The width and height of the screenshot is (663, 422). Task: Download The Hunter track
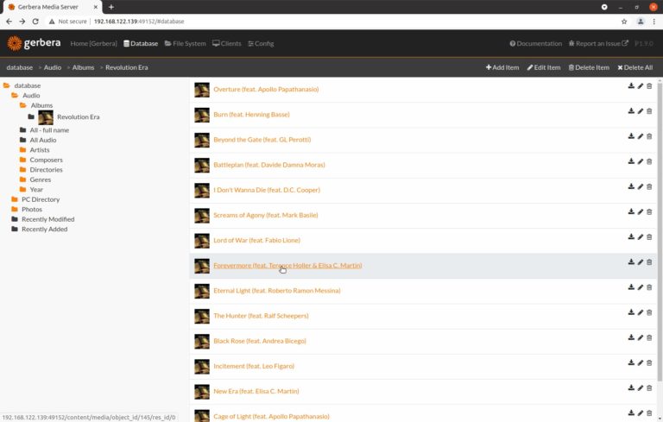[631, 312]
